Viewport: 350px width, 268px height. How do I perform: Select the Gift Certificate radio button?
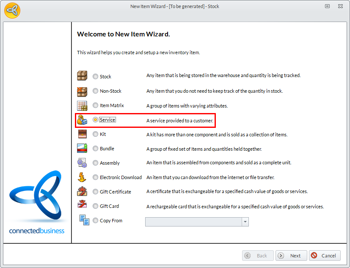click(95, 192)
